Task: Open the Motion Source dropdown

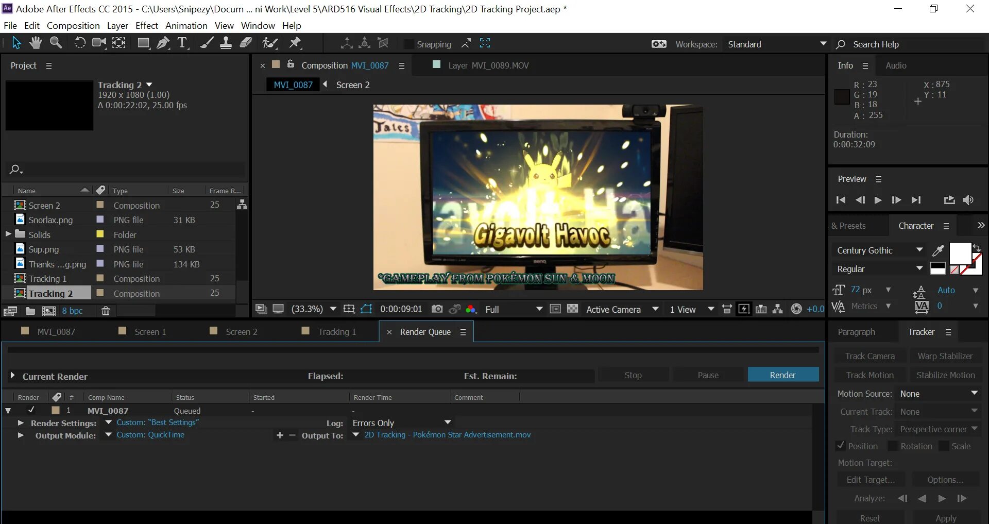Action: click(938, 394)
